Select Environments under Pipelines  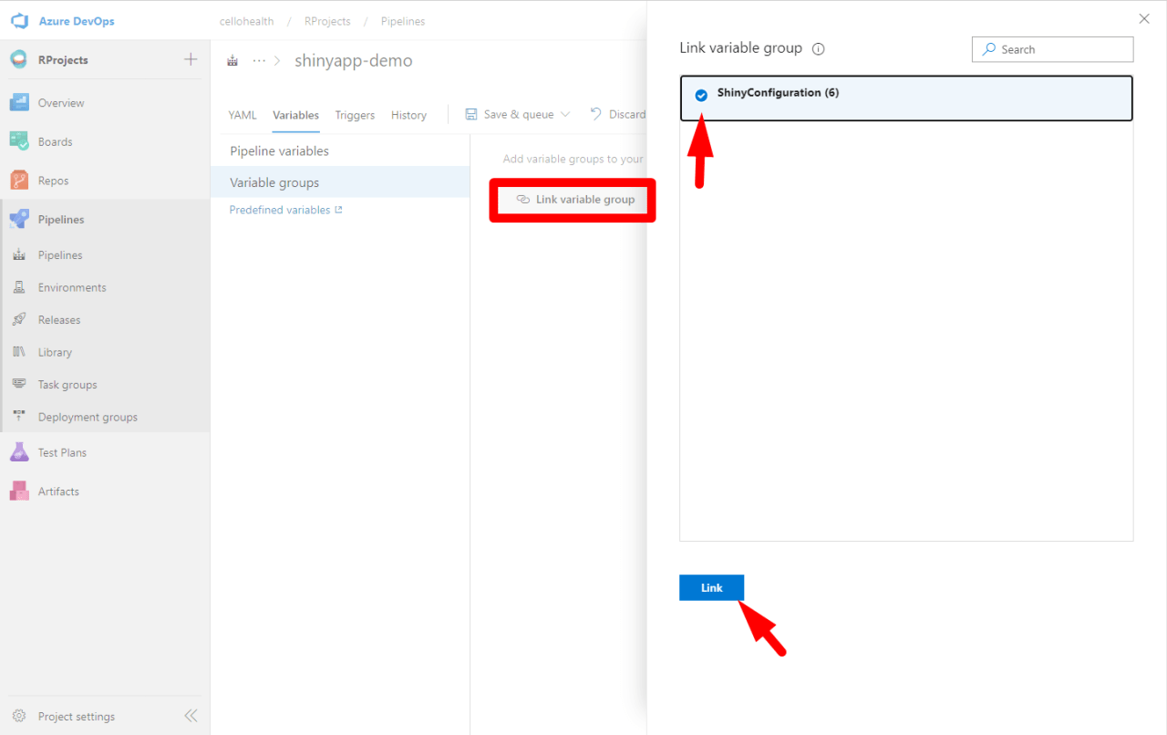pyautogui.click(x=73, y=286)
